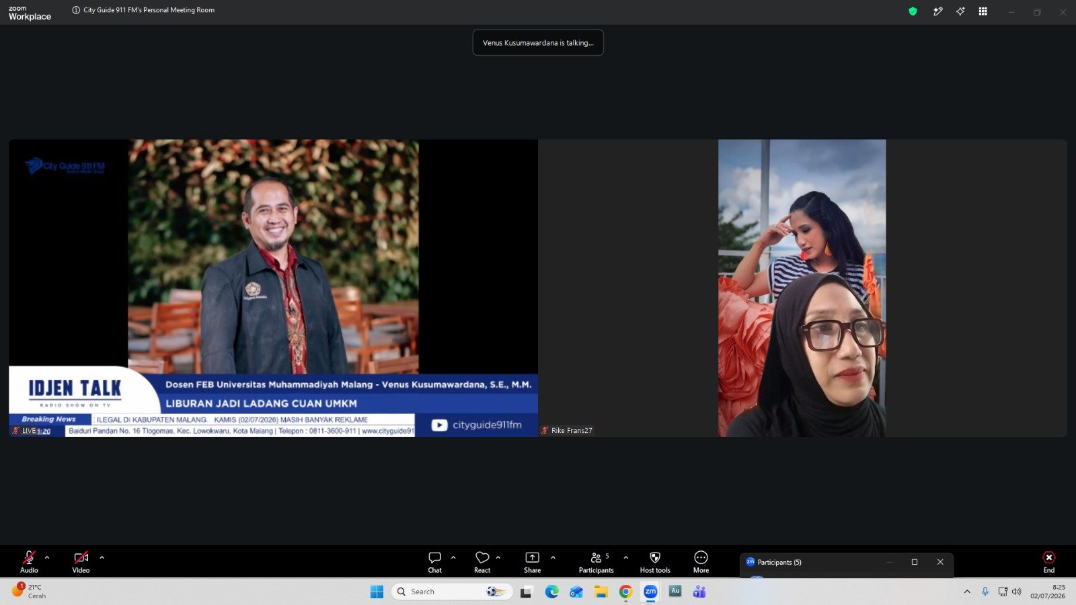Viewport: 1076px width, 605px height.
Task: Click the taskbar Search box
Action: (452, 592)
